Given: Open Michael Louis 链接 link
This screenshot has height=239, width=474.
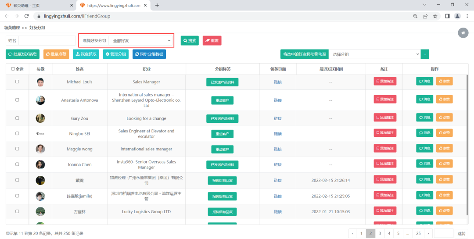Looking at the screenshot, I should 278,82.
